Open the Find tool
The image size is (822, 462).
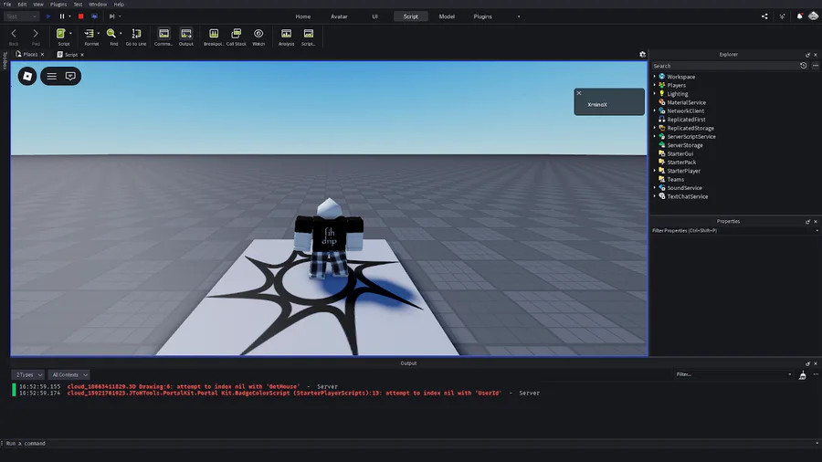[x=111, y=34]
